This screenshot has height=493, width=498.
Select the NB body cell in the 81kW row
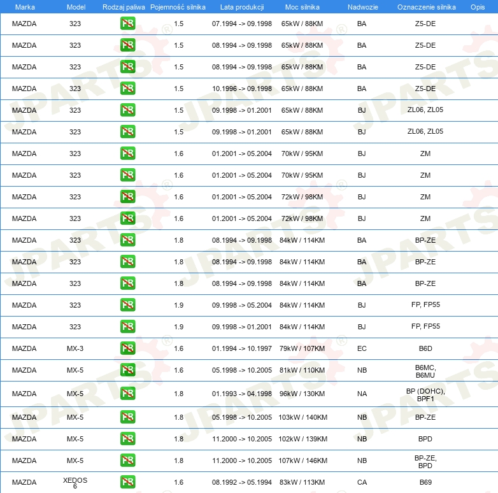362,370
